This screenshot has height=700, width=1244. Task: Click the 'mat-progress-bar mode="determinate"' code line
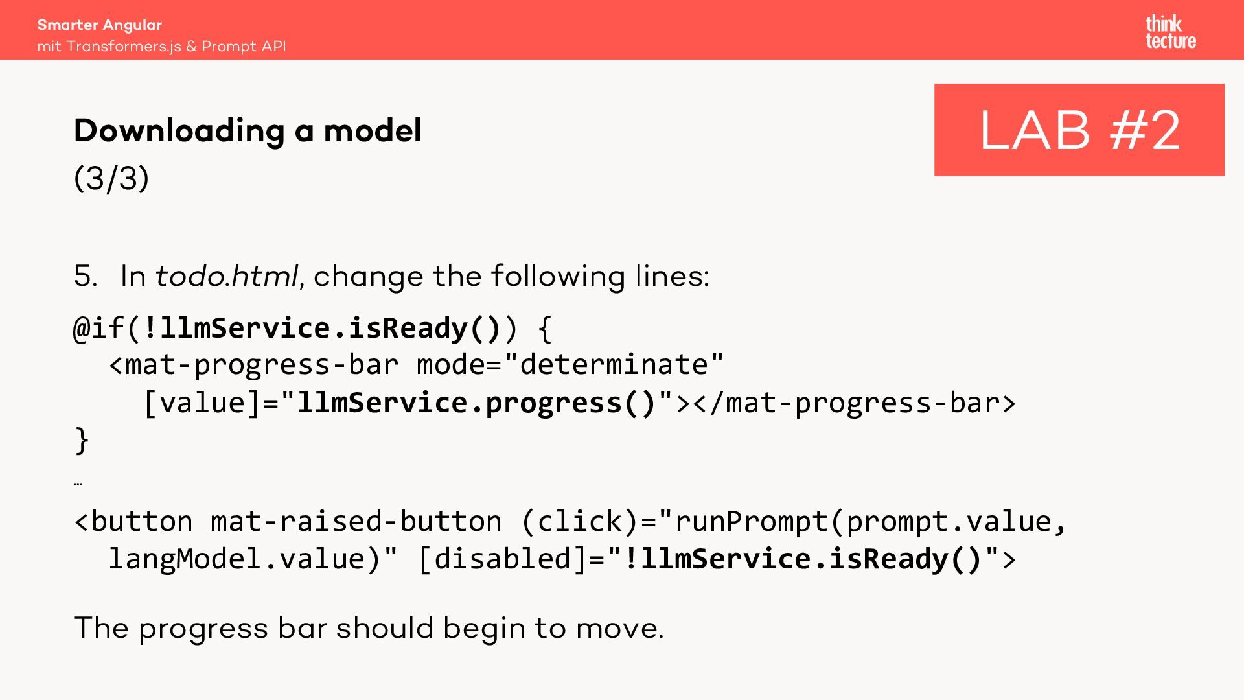coord(416,365)
